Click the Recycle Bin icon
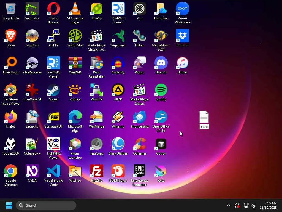282x212 pixels. click(11, 9)
